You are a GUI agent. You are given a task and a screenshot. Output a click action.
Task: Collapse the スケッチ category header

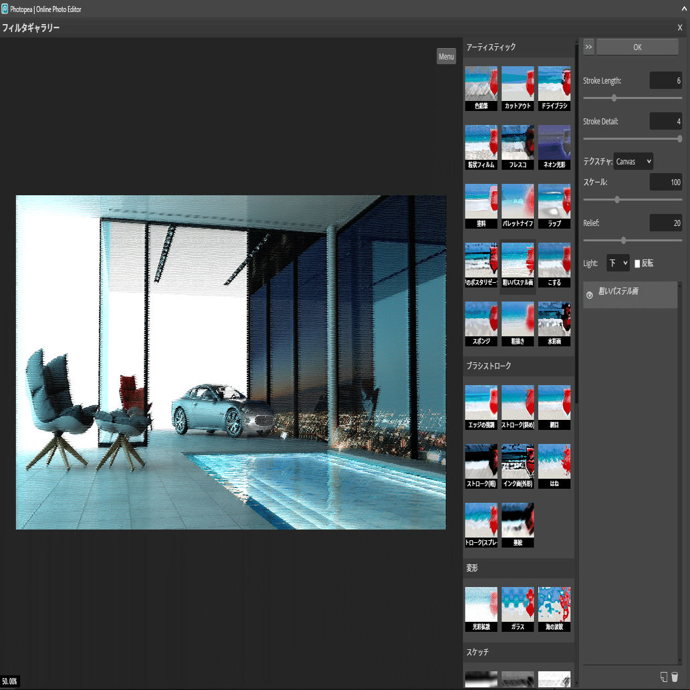tap(518, 652)
